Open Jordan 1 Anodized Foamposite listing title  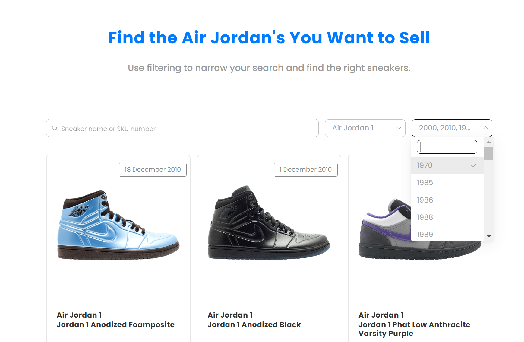[x=116, y=325]
